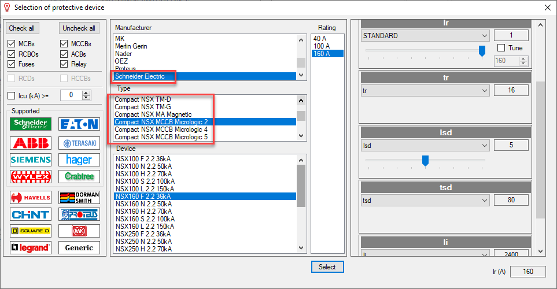This screenshot has width=557, height=289.
Task: Click the Select button
Action: click(x=327, y=267)
